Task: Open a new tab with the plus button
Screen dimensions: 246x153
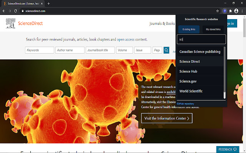Action: tap(48, 3)
